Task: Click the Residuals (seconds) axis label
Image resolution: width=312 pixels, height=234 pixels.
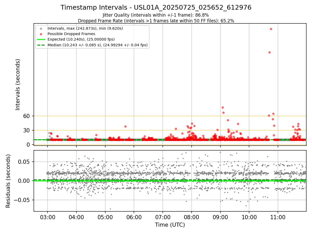Action: click(8, 181)
